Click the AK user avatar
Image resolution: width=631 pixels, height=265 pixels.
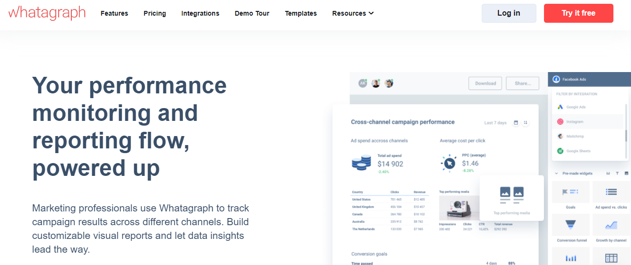363,83
